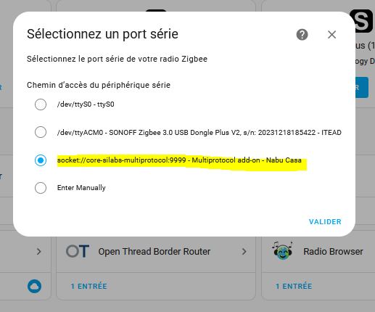Click the Open Thread Border Router title
The width and height of the screenshot is (375, 312).
[x=154, y=252]
